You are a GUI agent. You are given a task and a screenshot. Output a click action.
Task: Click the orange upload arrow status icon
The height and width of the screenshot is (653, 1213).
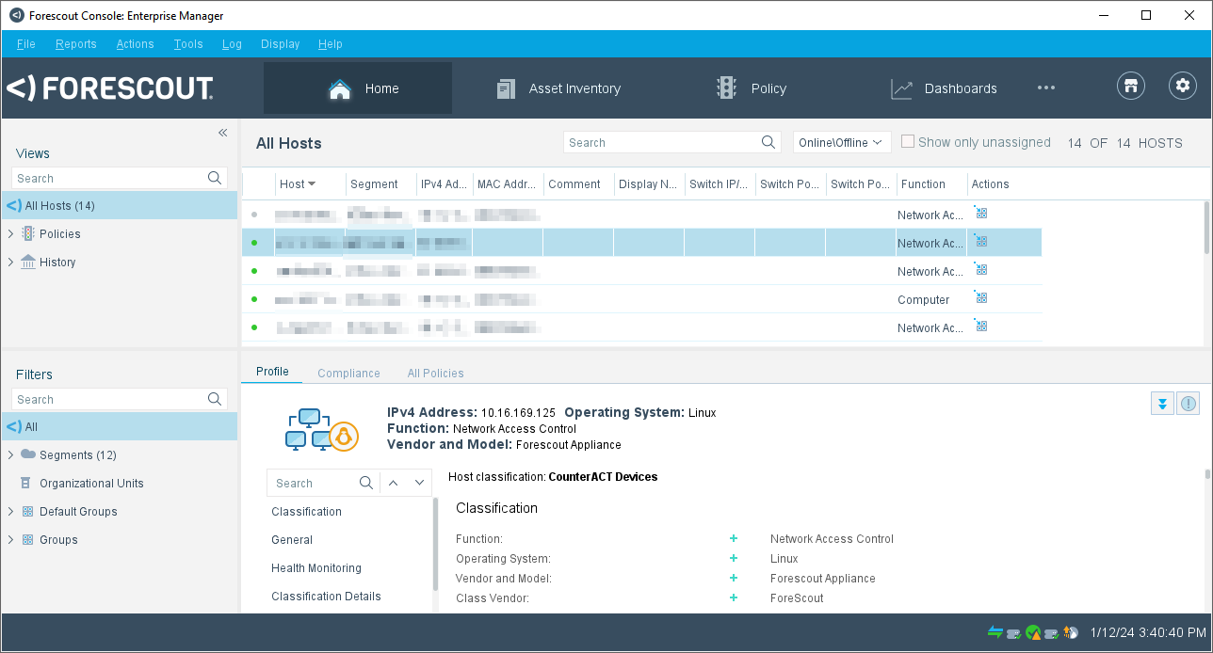[x=1071, y=632]
